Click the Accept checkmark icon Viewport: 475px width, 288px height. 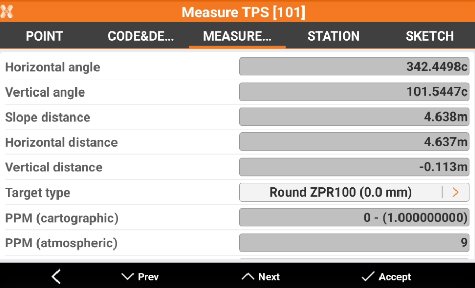tap(368, 277)
